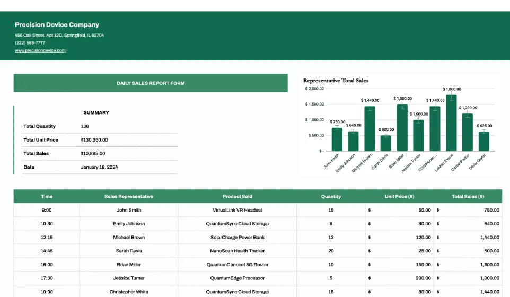Click the Total Quantity value 136
Viewport: 510px width, 297px height.
point(85,126)
